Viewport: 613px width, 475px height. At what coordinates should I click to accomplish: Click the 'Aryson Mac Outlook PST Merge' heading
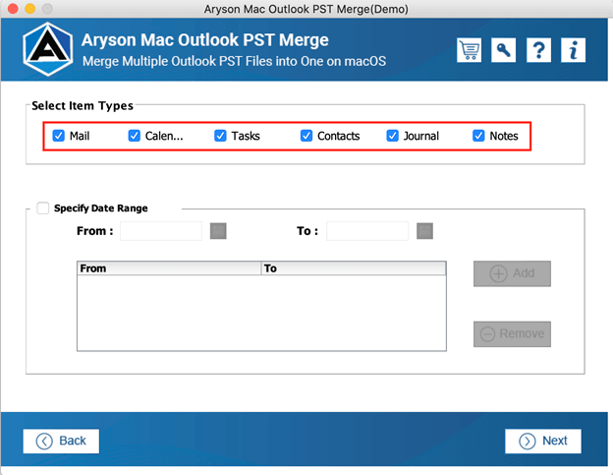(205, 40)
